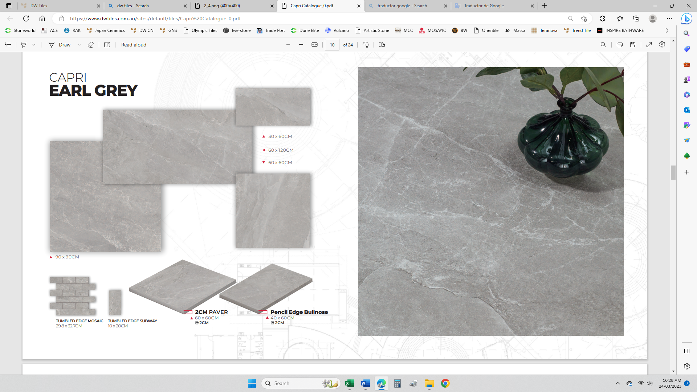Screen dimensions: 697x392
Task: Show hidden system tray icons
Action: click(x=618, y=383)
